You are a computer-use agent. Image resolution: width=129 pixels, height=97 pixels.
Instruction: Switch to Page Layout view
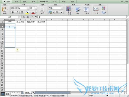point(7,94)
